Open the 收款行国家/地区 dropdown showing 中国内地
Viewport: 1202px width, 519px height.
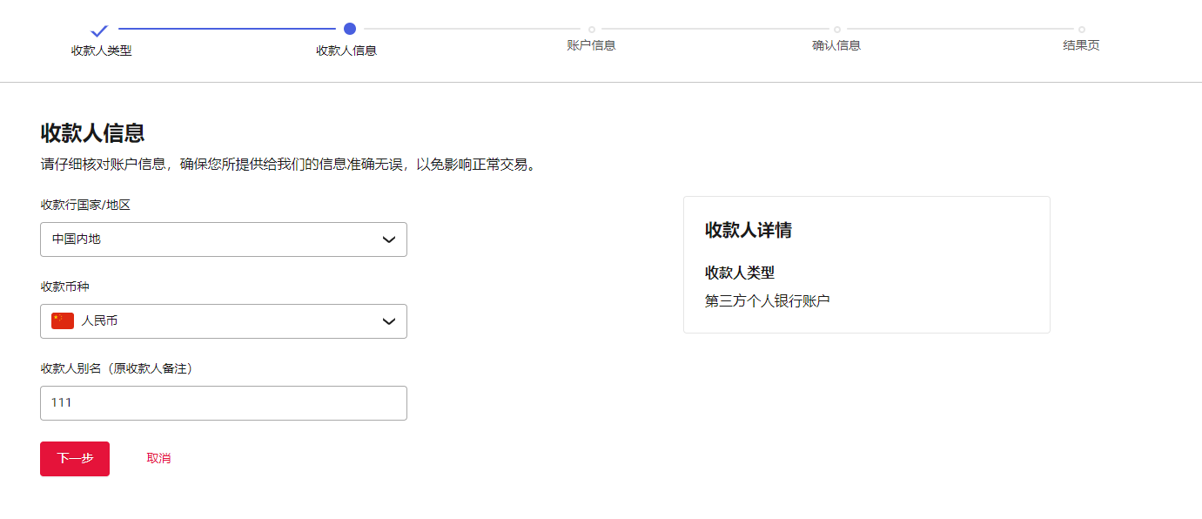pos(223,239)
